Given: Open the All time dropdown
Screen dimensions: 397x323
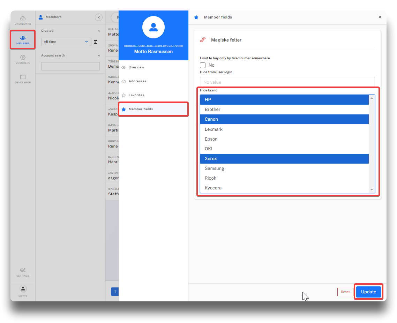Looking at the screenshot, I should pyautogui.click(x=66, y=42).
